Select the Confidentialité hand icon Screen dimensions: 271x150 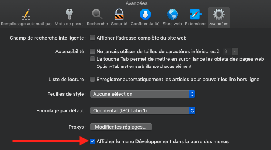145,14
